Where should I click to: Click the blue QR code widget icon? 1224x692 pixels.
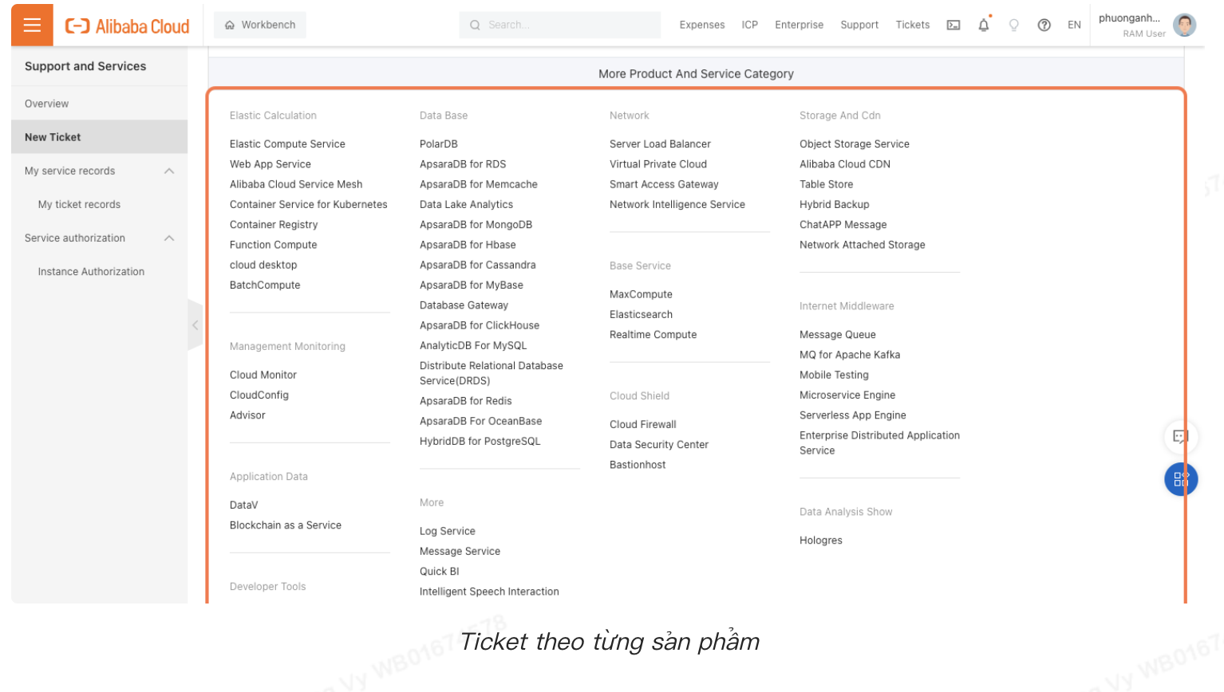point(1180,479)
